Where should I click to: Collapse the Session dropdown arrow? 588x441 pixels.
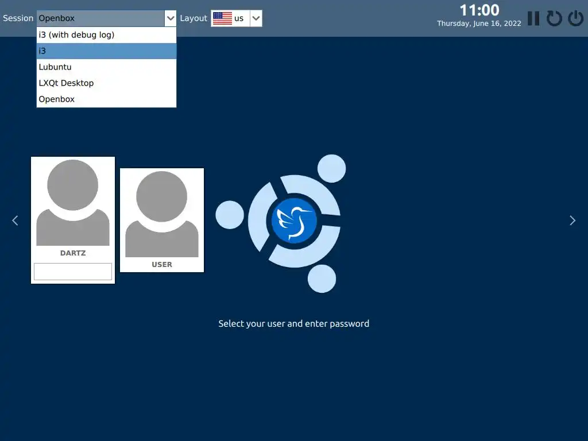coord(170,18)
